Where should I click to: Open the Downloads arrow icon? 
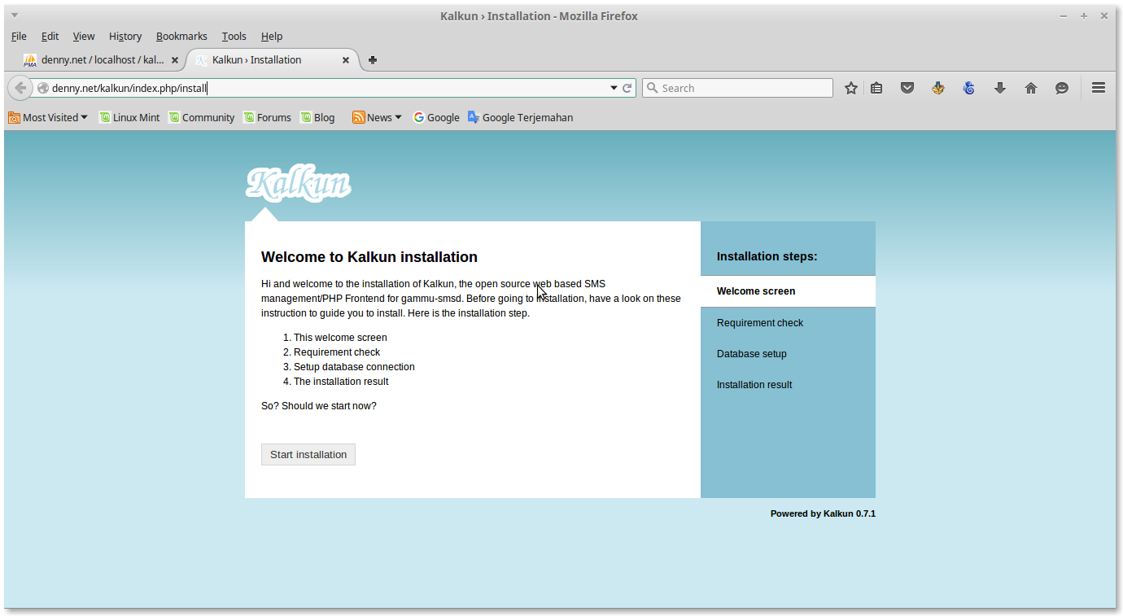click(x=1000, y=88)
